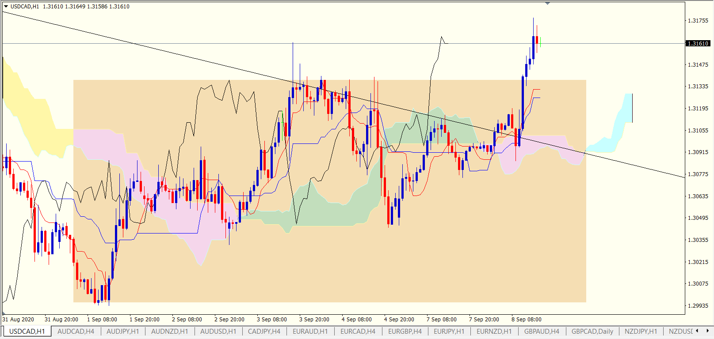This screenshot has height=339, width=714.
Task: Select the AUDUSD,H1 chart tab
Action: pyautogui.click(x=218, y=331)
